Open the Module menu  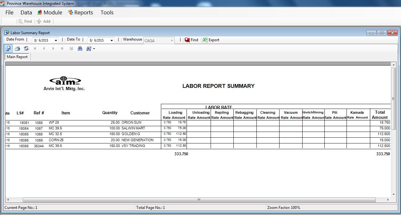point(50,12)
